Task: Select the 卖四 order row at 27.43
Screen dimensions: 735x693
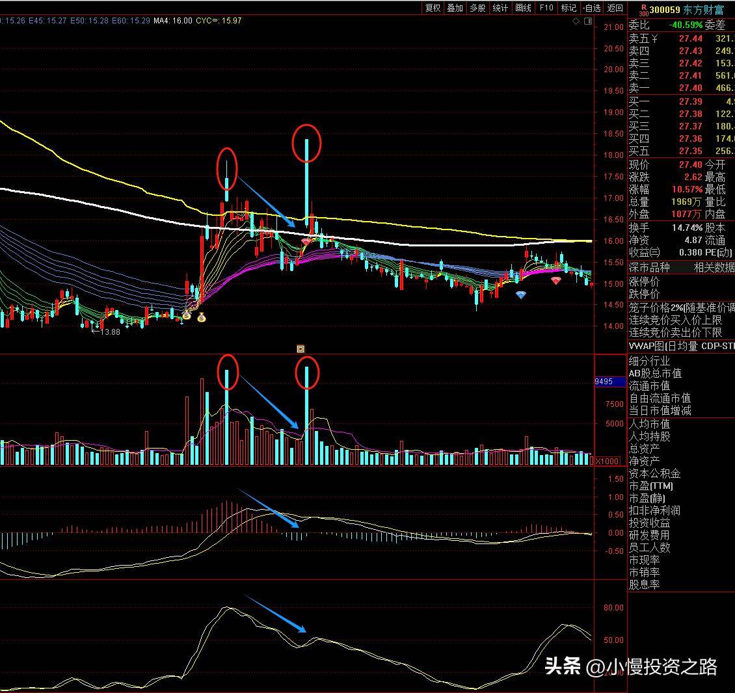Action: pyautogui.click(x=681, y=51)
